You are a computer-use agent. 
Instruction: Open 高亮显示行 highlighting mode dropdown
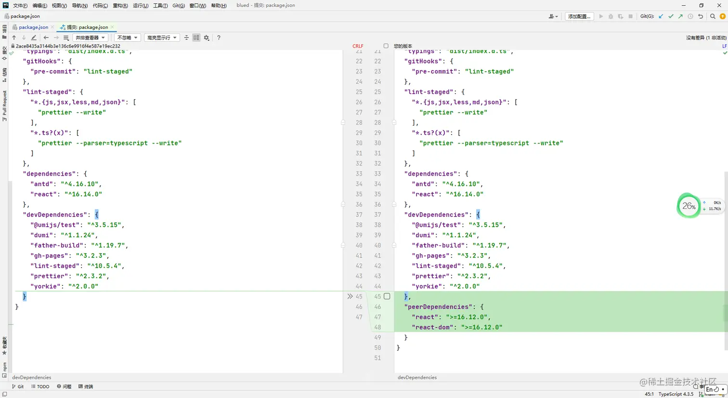click(162, 38)
